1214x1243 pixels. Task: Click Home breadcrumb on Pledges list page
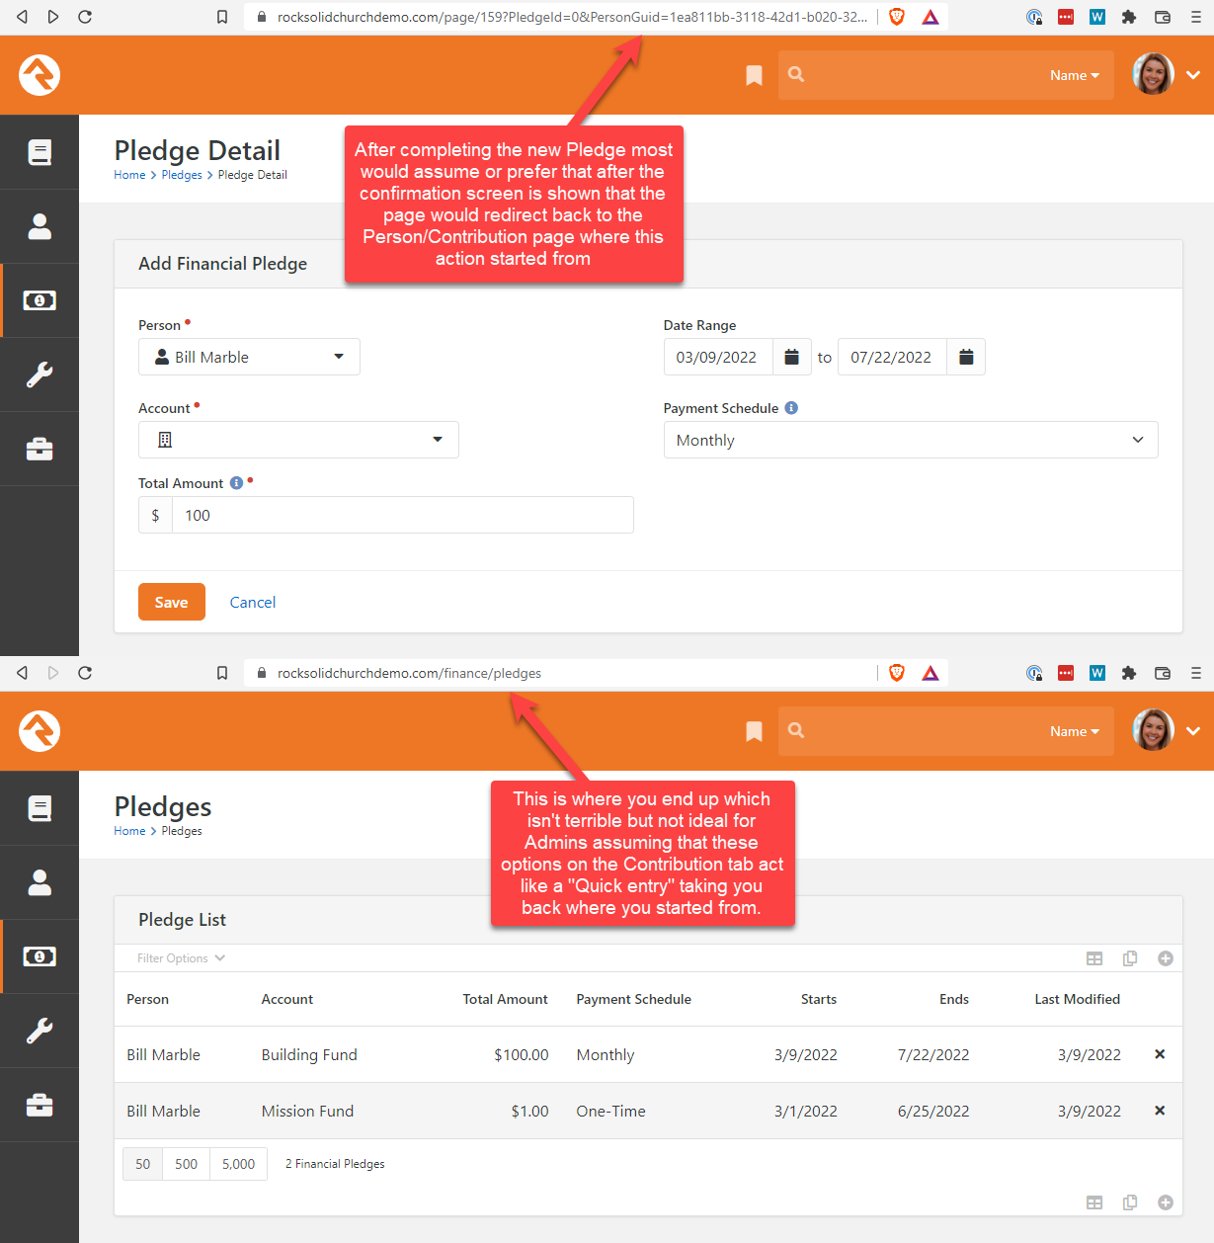[x=129, y=831]
